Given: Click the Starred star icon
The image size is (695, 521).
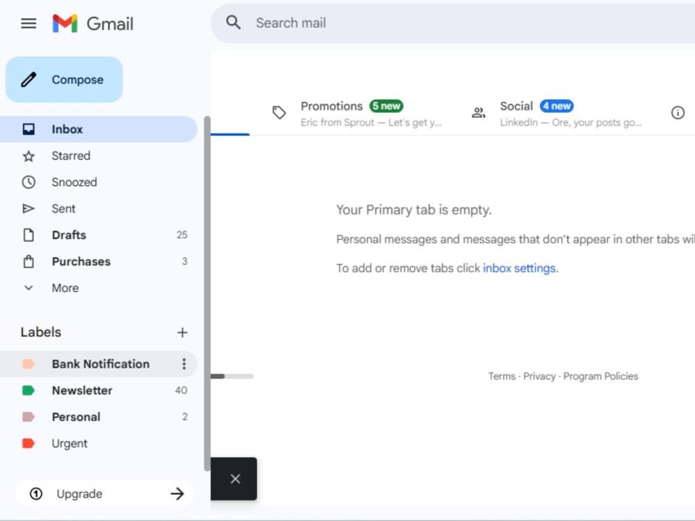Looking at the screenshot, I should (x=28, y=156).
